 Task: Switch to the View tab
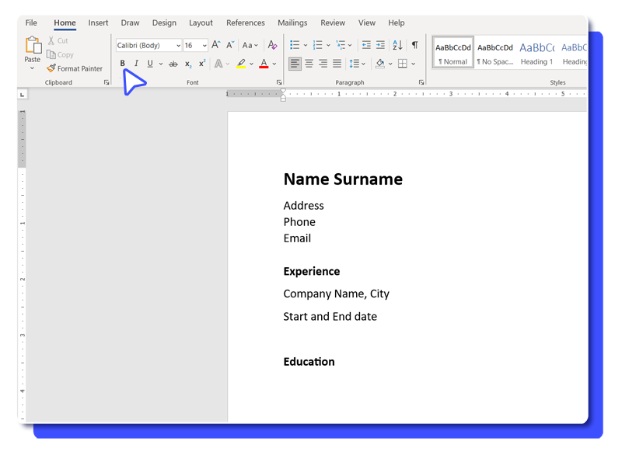[367, 23]
